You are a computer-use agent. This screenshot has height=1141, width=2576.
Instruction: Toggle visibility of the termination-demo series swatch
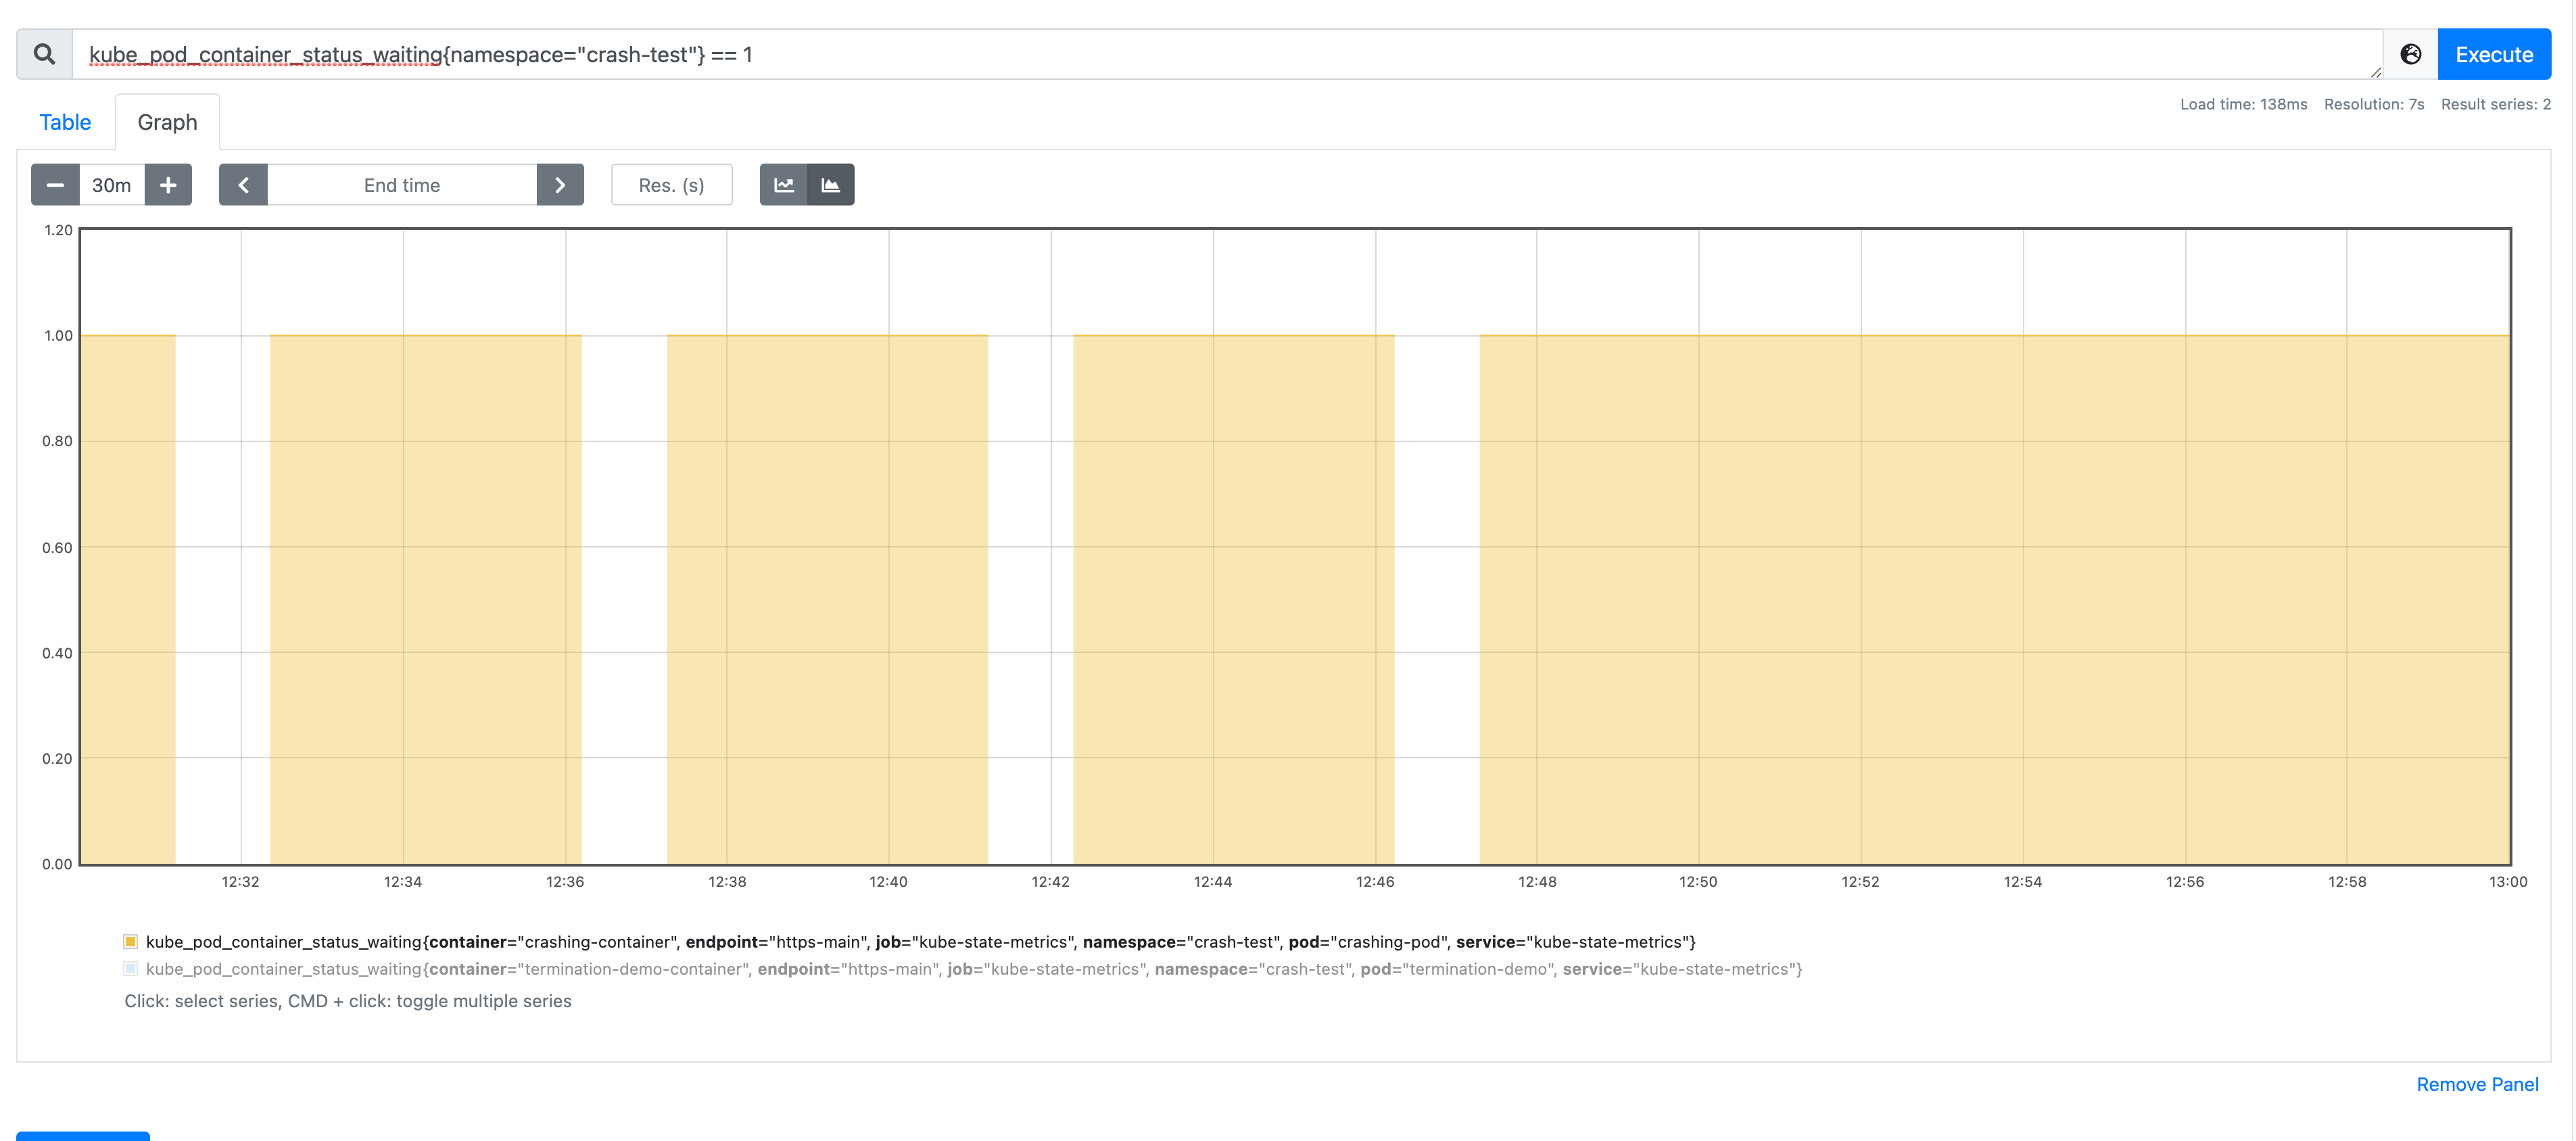click(130, 968)
